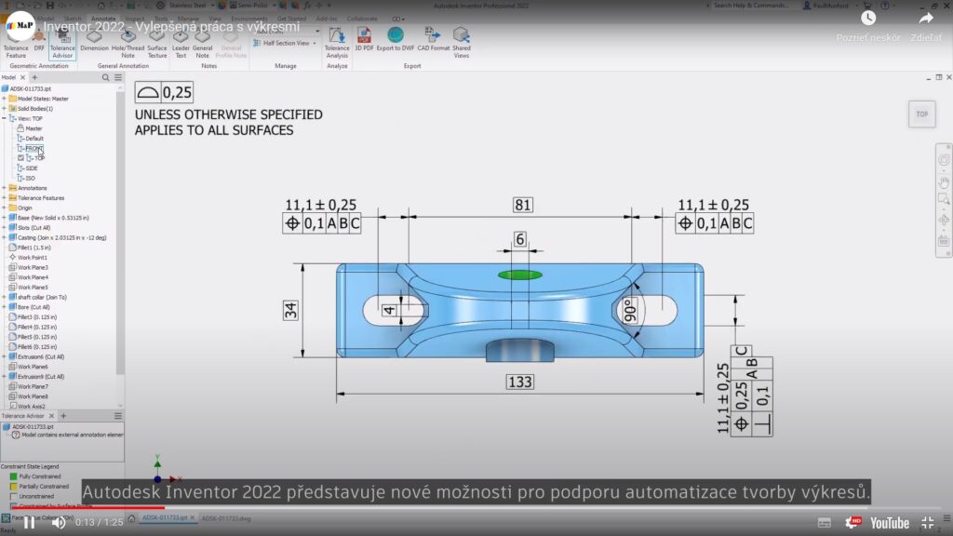Viewport: 953px width, 536px height.
Task: Click the video title link
Action: 171,27
